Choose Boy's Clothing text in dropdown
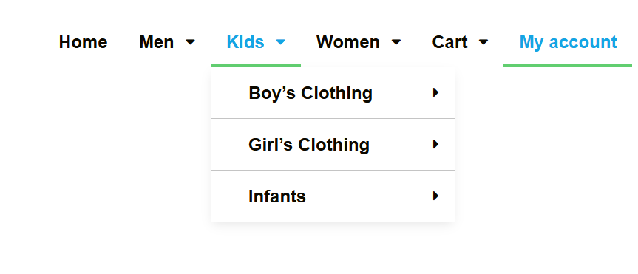 [x=310, y=93]
